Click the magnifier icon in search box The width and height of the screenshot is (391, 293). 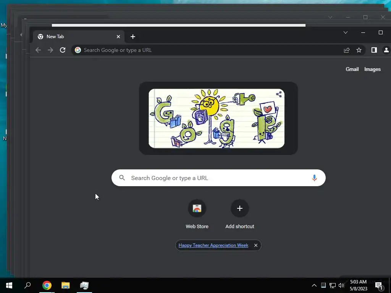pos(122,178)
